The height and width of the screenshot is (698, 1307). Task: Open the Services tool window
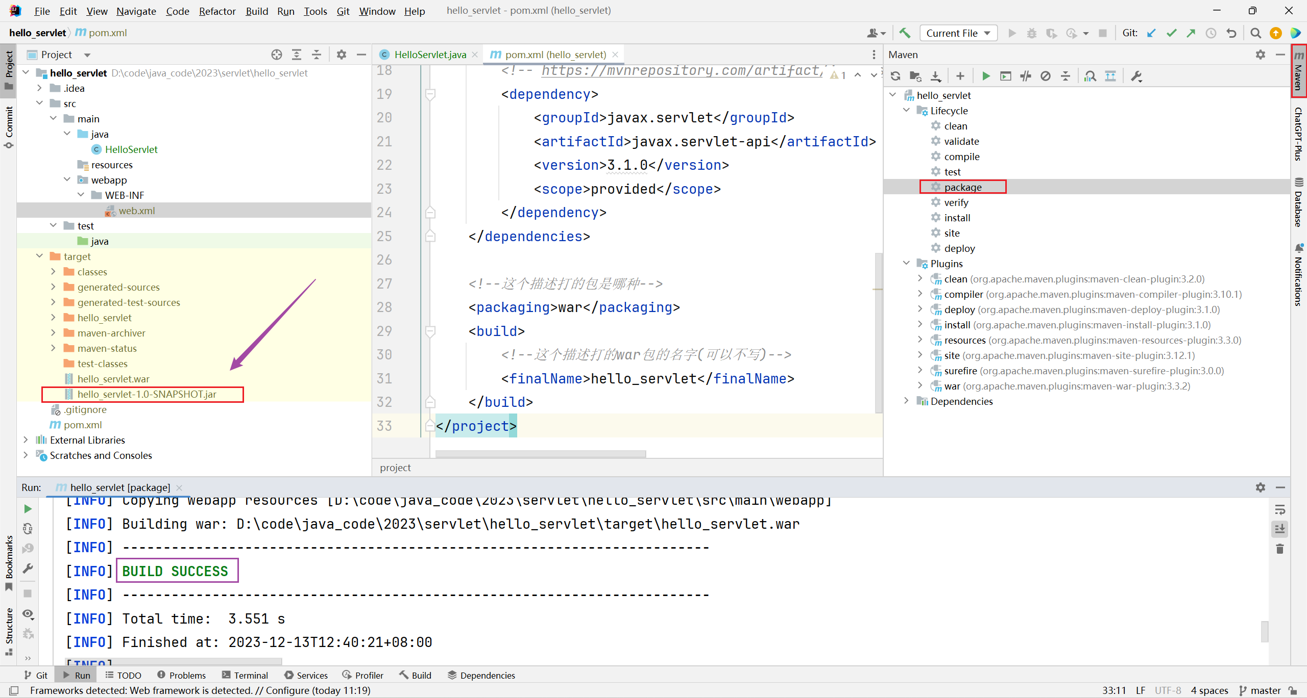coord(306,675)
